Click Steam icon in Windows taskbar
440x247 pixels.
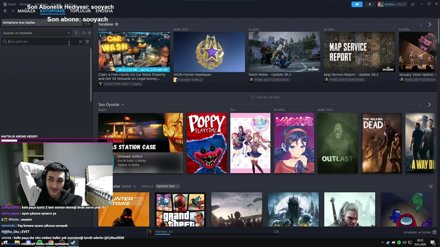[73, 243]
